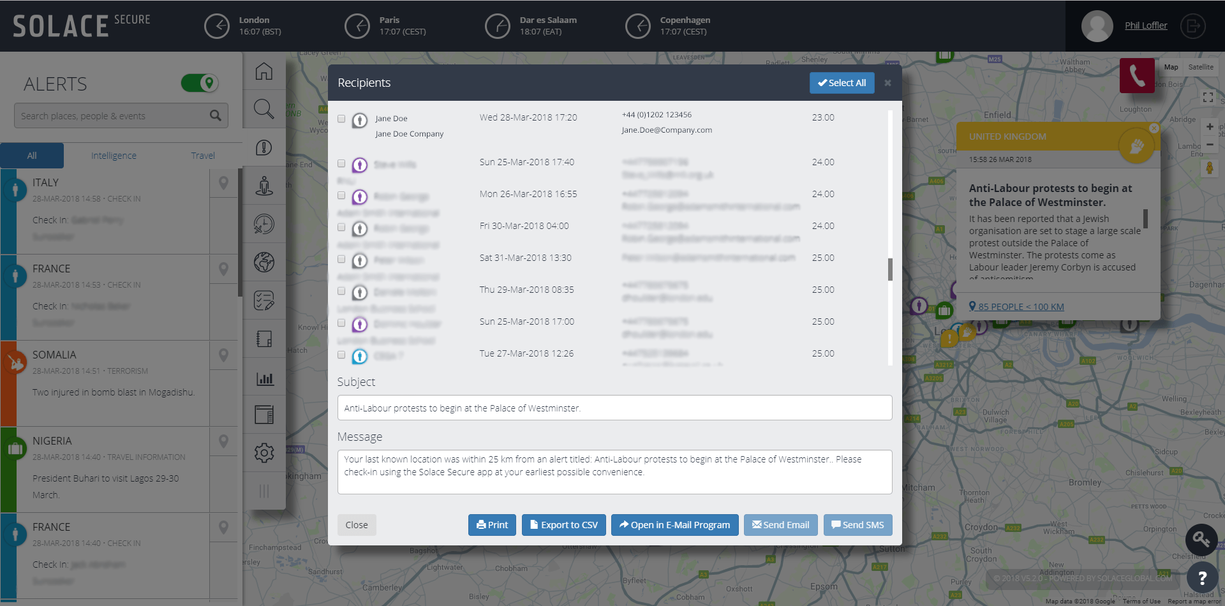Check the recipient dated Sun 25-Mar-2018 17:40

coord(341,163)
